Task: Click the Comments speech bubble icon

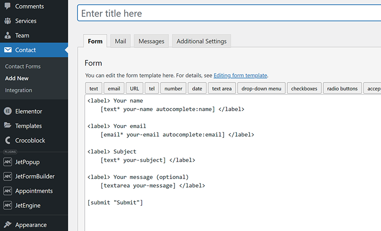Action: [8, 6]
